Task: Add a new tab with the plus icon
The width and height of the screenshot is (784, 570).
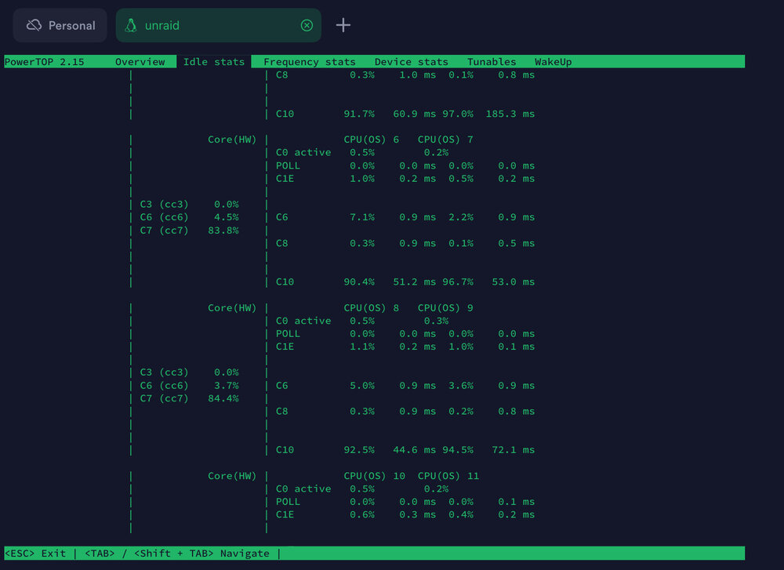Action: 343,25
